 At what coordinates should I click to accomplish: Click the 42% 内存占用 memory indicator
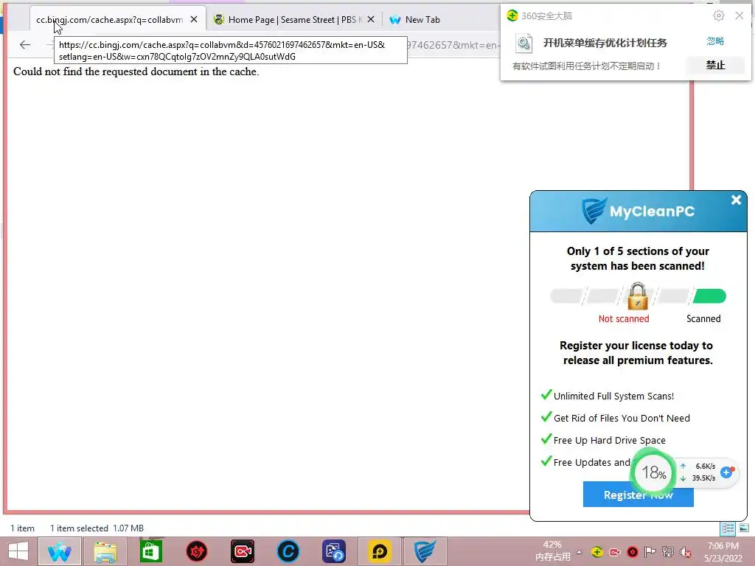point(552,551)
